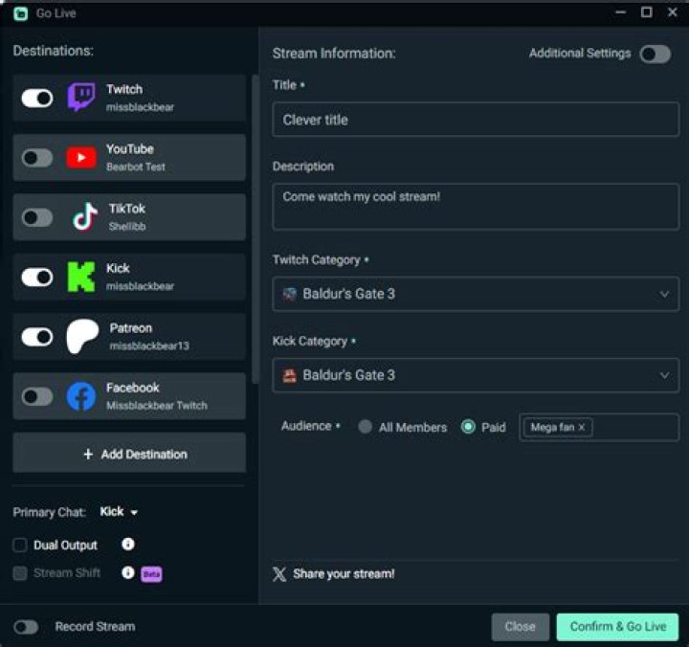Click the missblackbear13 Patreon account name
The width and height of the screenshot is (689, 647).
coord(149,346)
